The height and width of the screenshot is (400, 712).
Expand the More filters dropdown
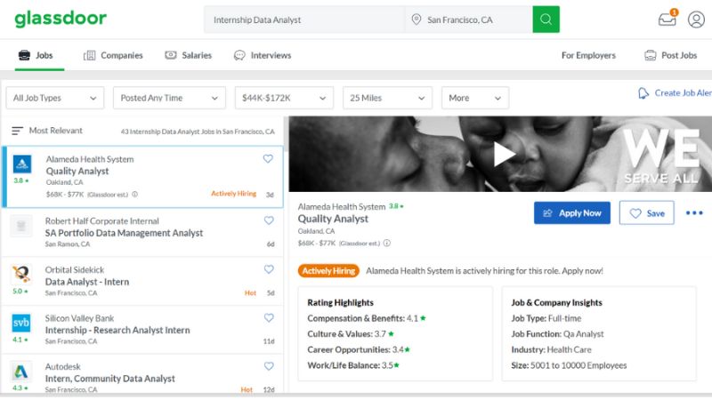click(x=475, y=98)
